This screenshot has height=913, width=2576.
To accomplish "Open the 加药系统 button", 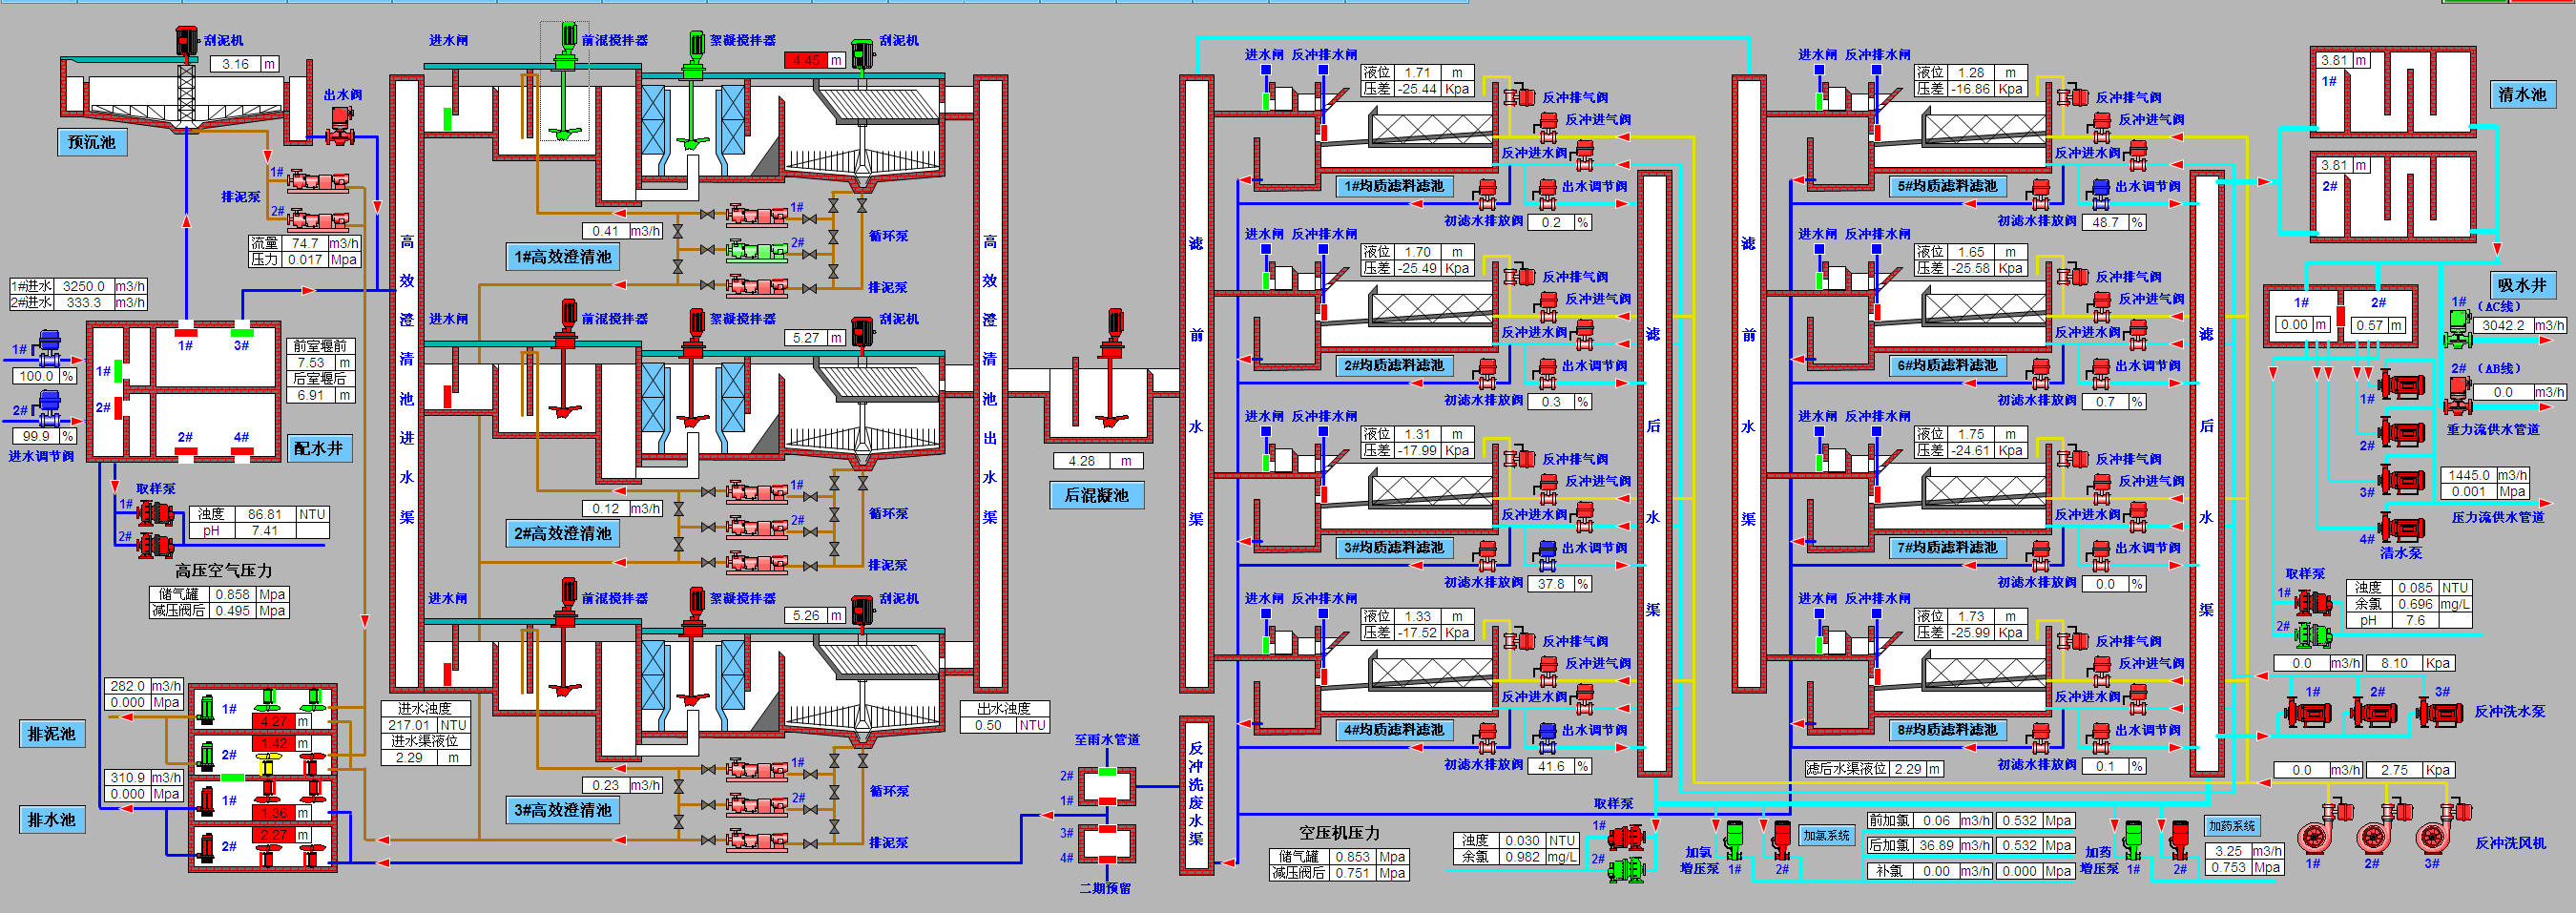I will click(2232, 826).
